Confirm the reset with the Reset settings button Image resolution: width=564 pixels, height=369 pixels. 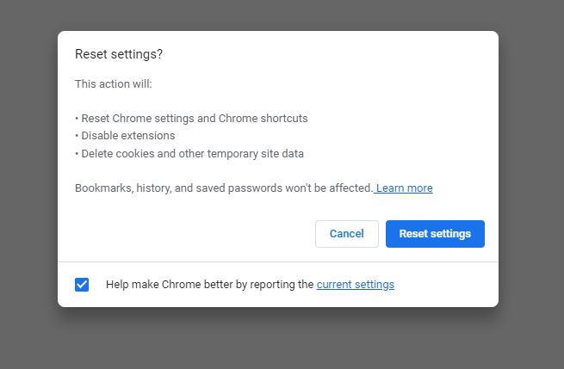click(x=435, y=234)
